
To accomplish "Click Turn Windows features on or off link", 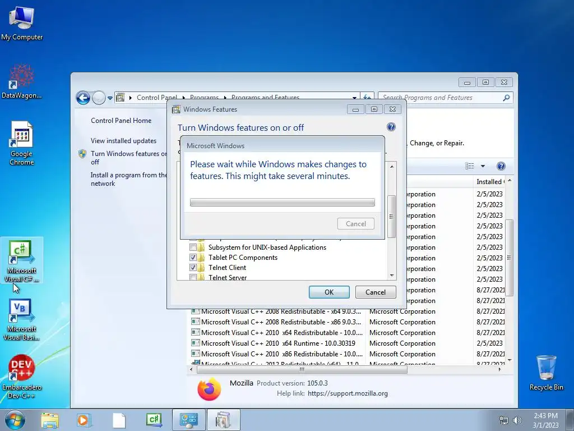I will (128, 158).
